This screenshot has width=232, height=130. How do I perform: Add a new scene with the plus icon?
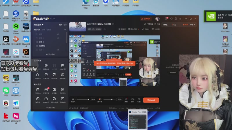[x=65, y=30]
